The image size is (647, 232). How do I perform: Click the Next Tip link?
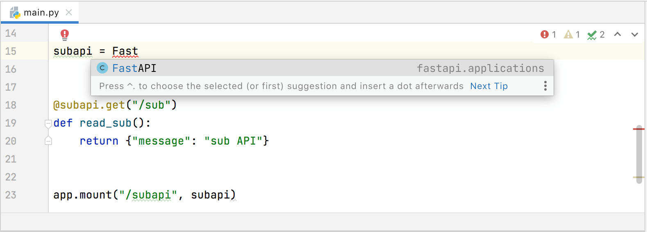coord(489,86)
